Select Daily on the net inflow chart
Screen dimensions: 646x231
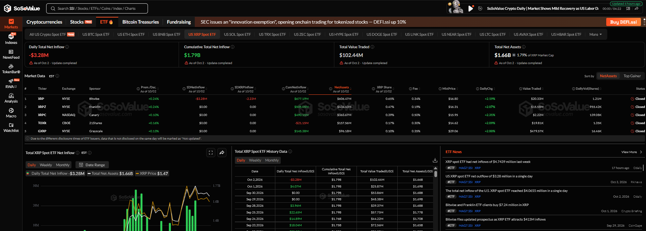(x=32, y=165)
